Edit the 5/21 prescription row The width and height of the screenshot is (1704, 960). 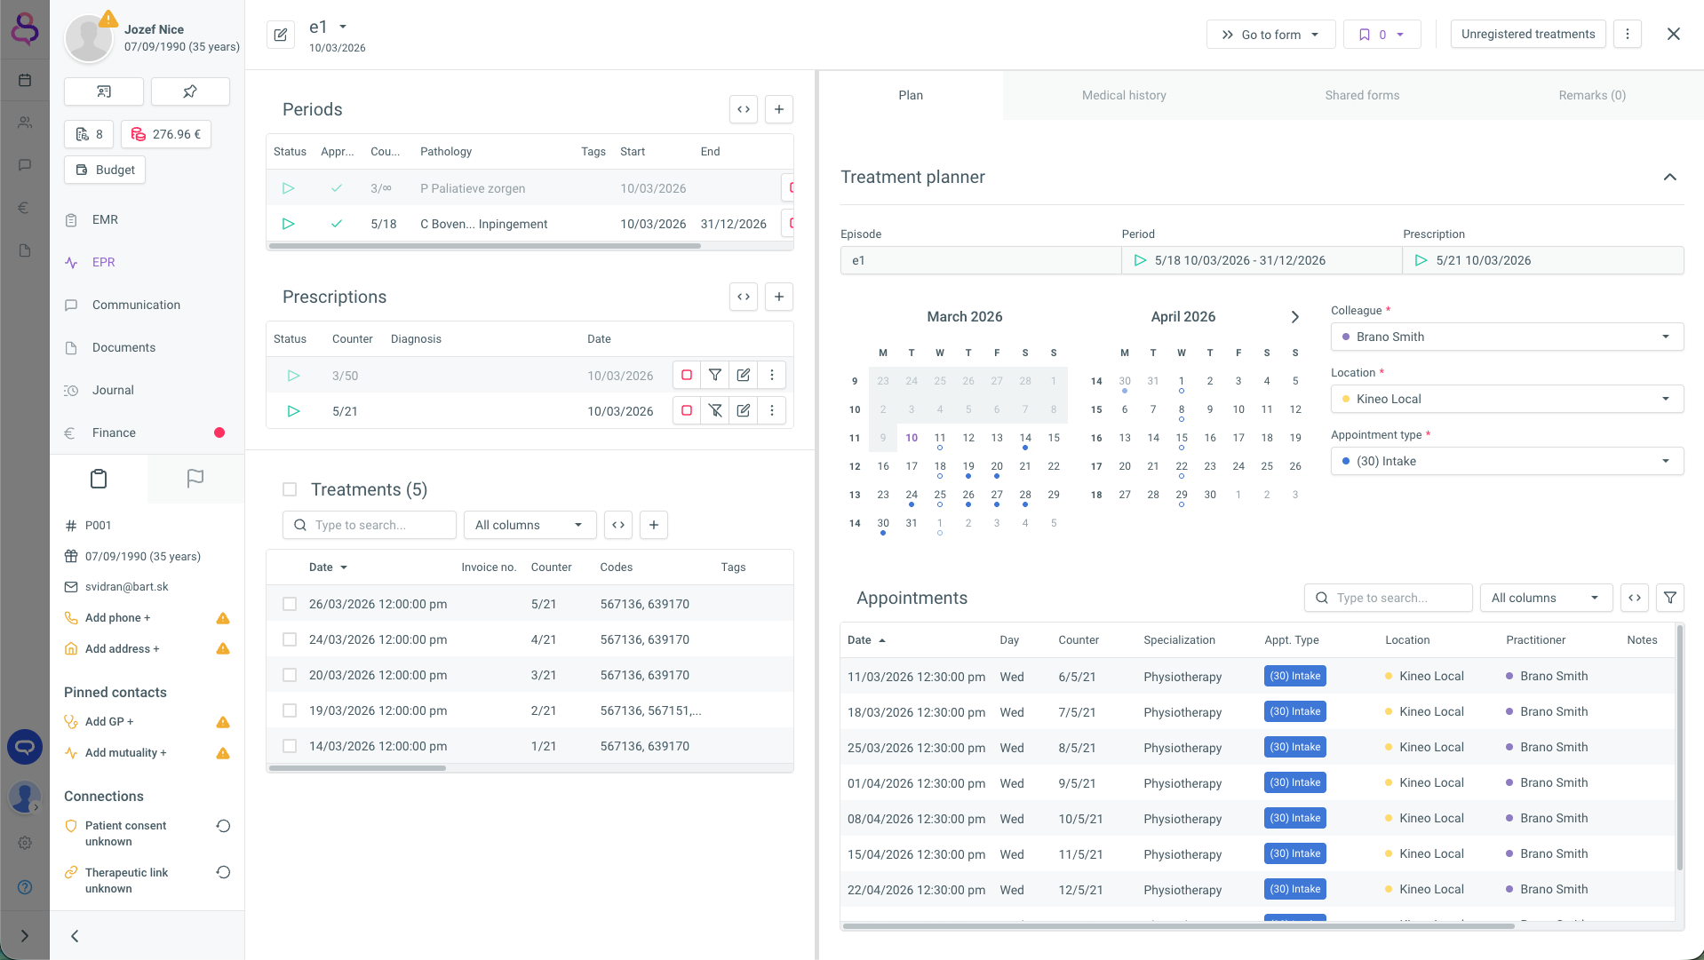(743, 410)
